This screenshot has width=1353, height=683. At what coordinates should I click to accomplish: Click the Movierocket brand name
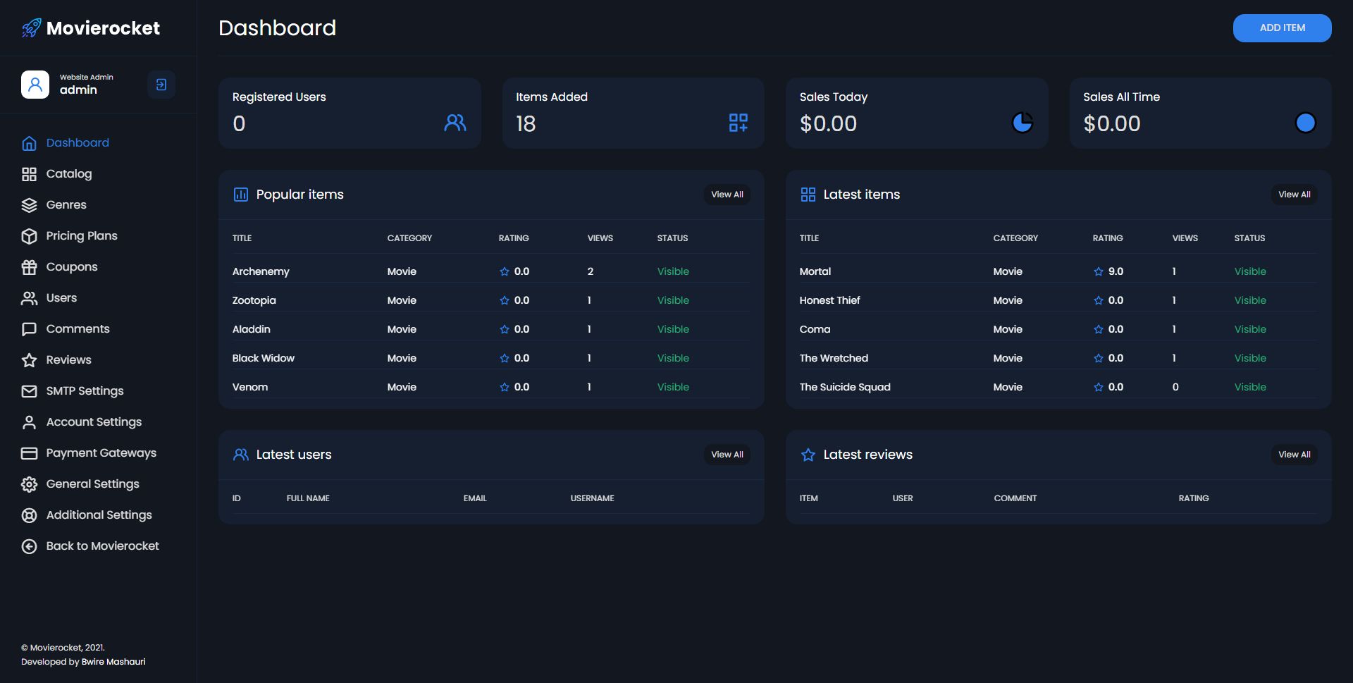point(103,28)
